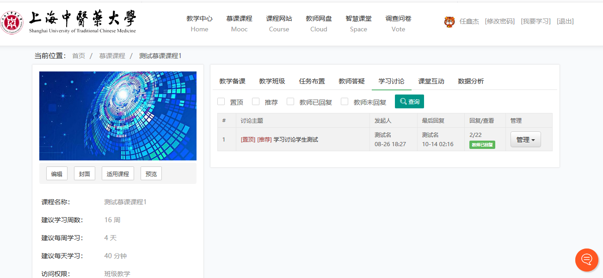Go to 教师网盘 Cloud menu item

(x=319, y=24)
